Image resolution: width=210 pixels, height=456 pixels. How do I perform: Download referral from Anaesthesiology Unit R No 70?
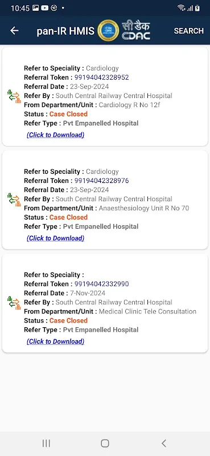(55, 238)
